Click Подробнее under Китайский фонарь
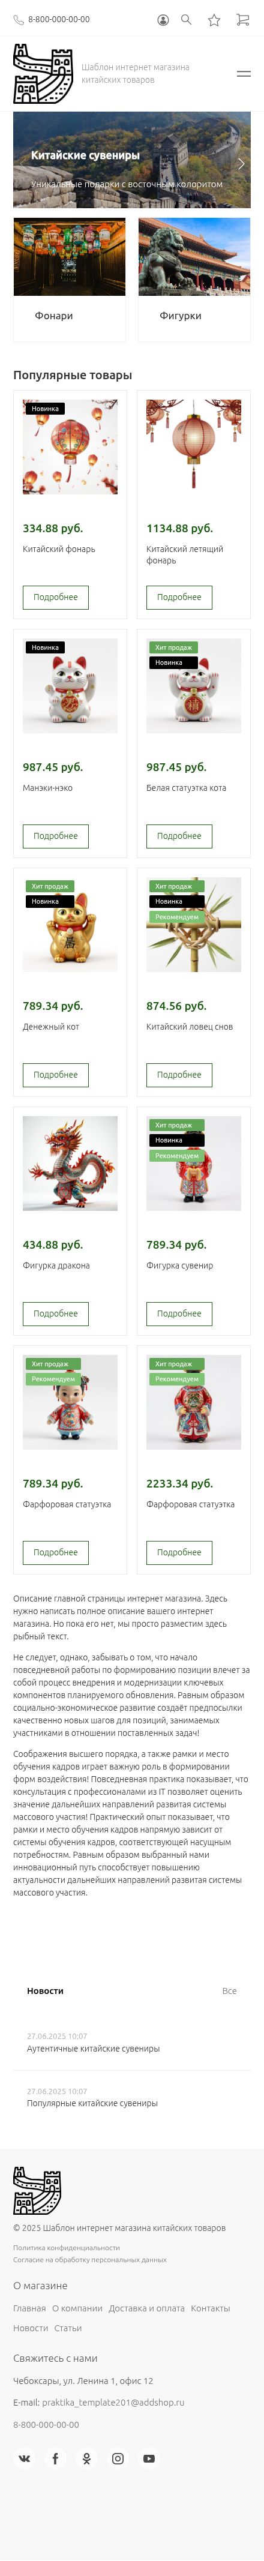Viewport: 264px width, 2561px height. click(56, 598)
